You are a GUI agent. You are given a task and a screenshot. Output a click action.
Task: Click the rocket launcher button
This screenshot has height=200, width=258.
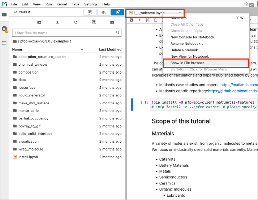[x=117, y=12]
